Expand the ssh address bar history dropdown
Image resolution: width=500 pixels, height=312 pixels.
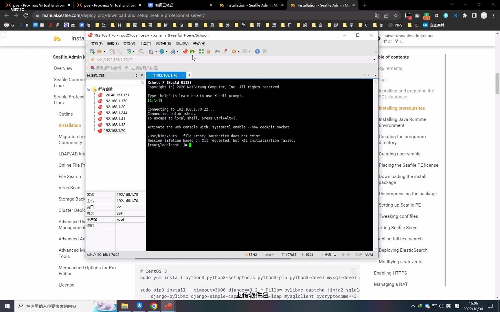coord(374,60)
